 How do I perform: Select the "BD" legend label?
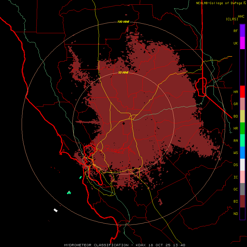[x=235, y=116]
